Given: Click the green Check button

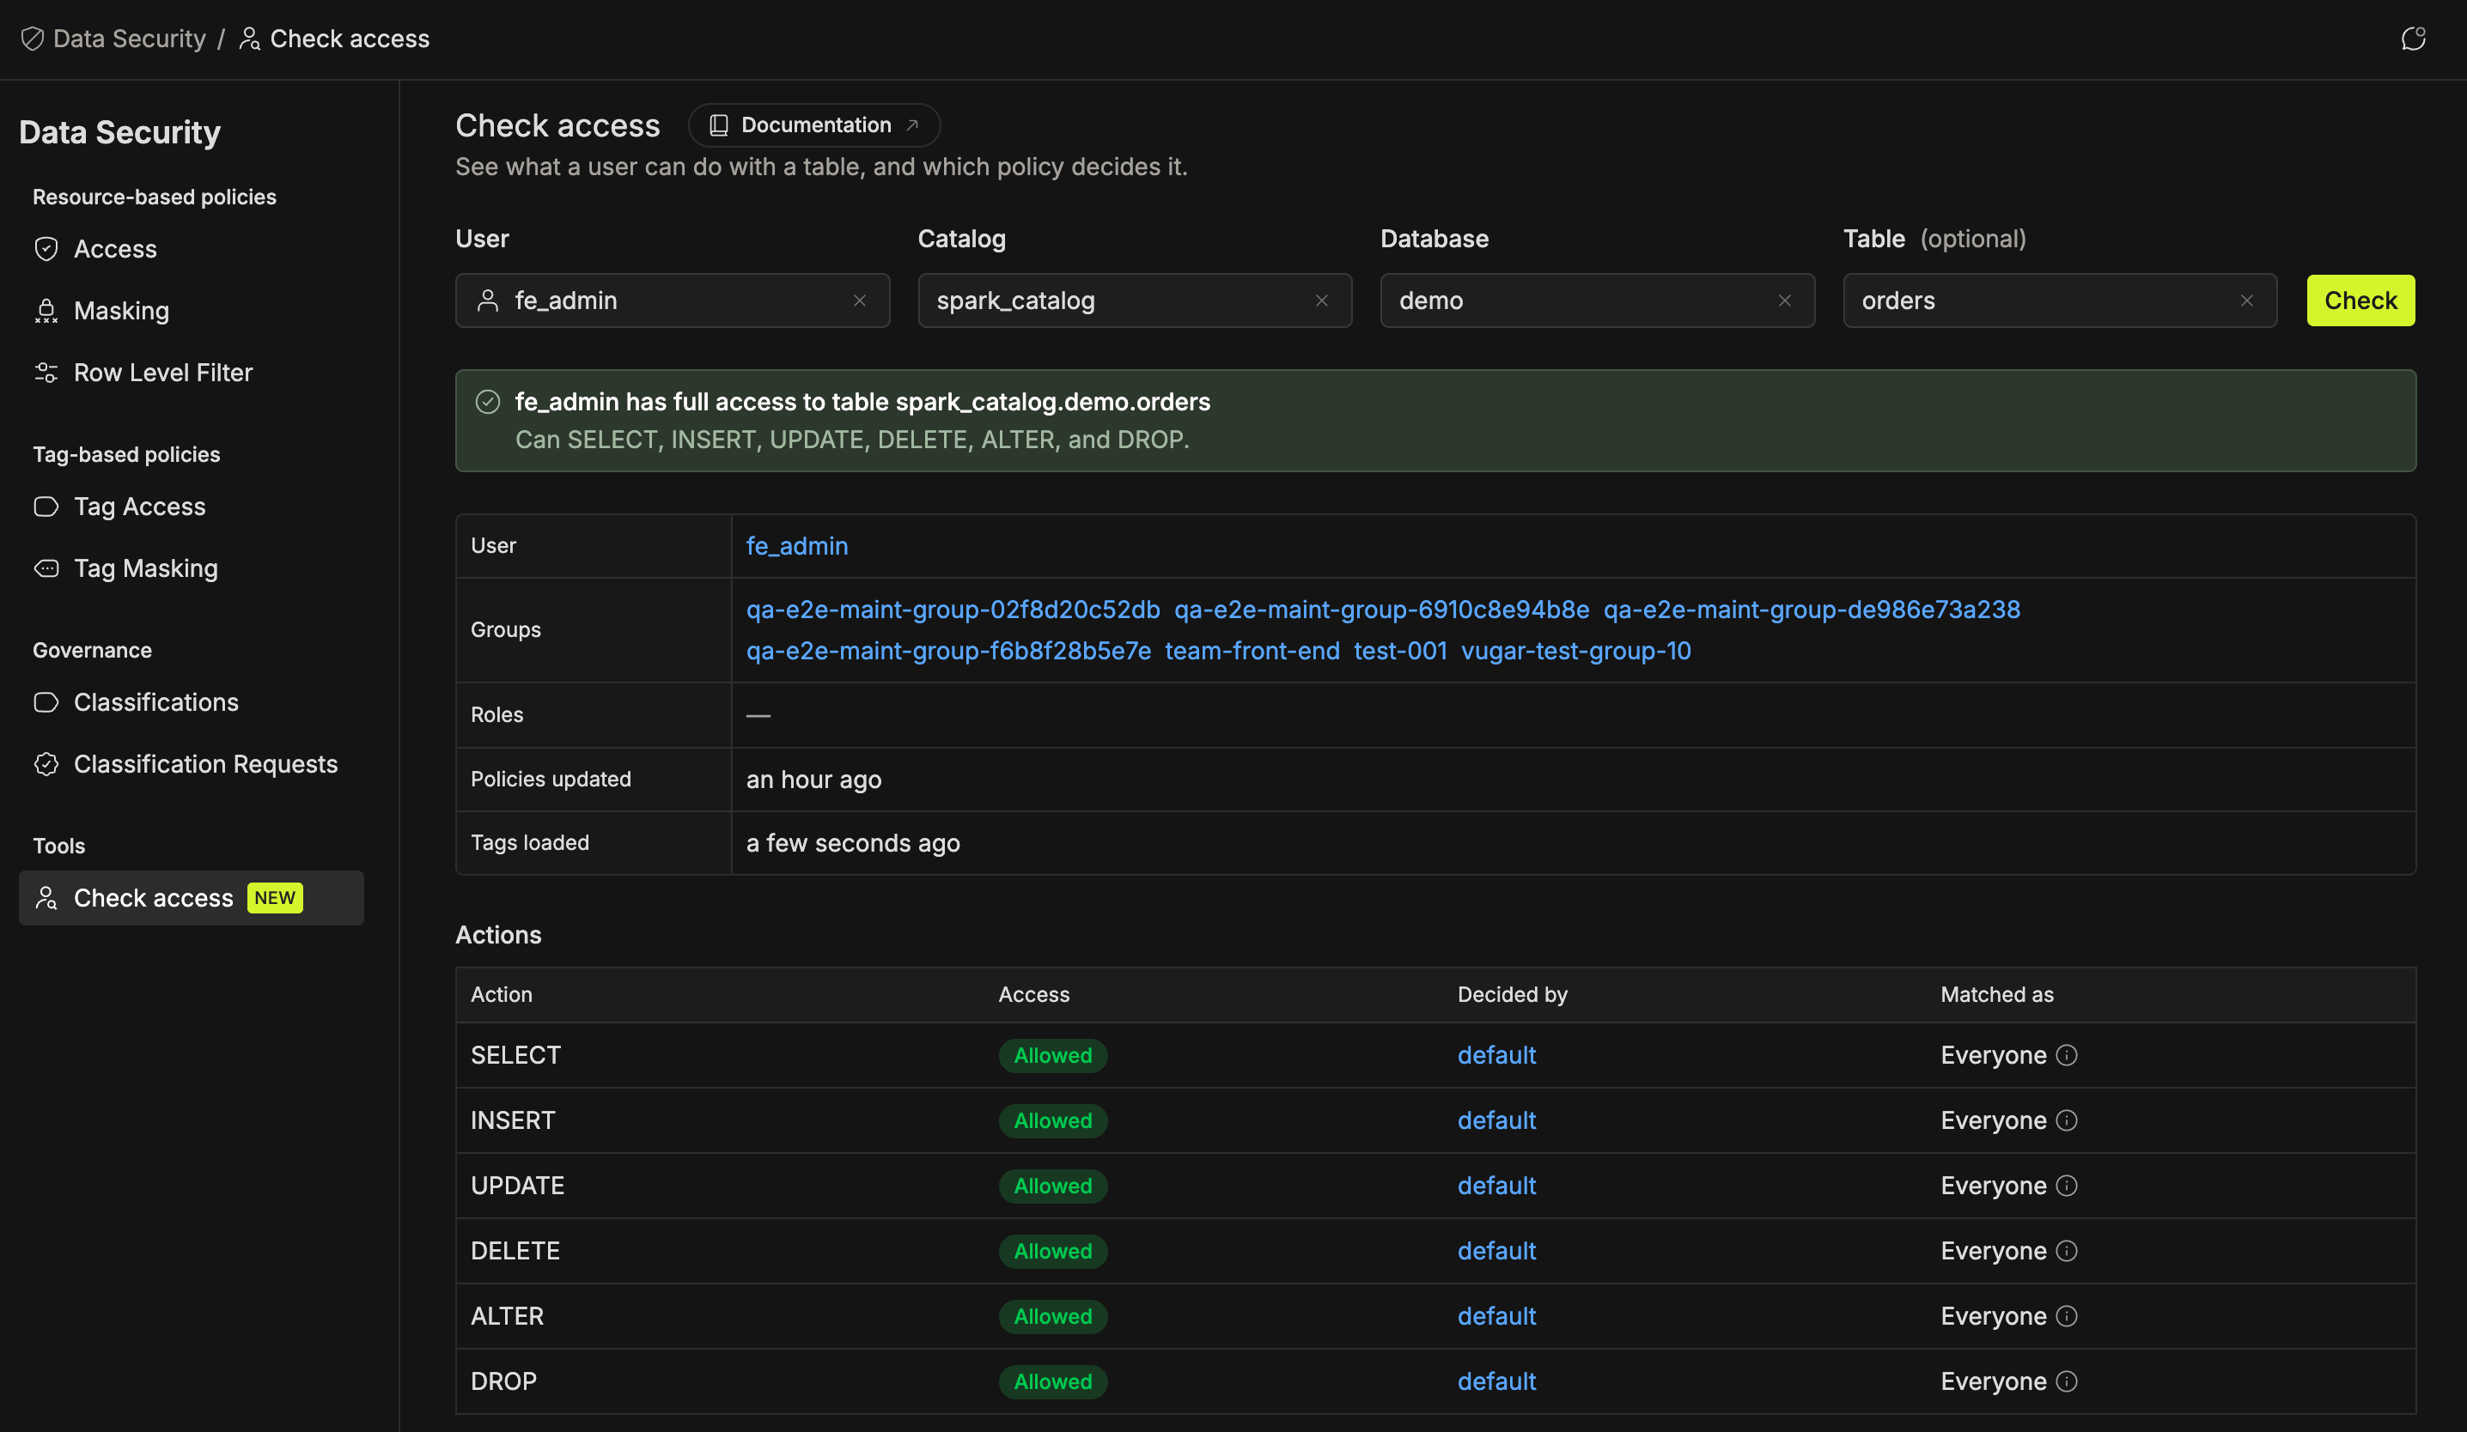Looking at the screenshot, I should [x=2360, y=300].
